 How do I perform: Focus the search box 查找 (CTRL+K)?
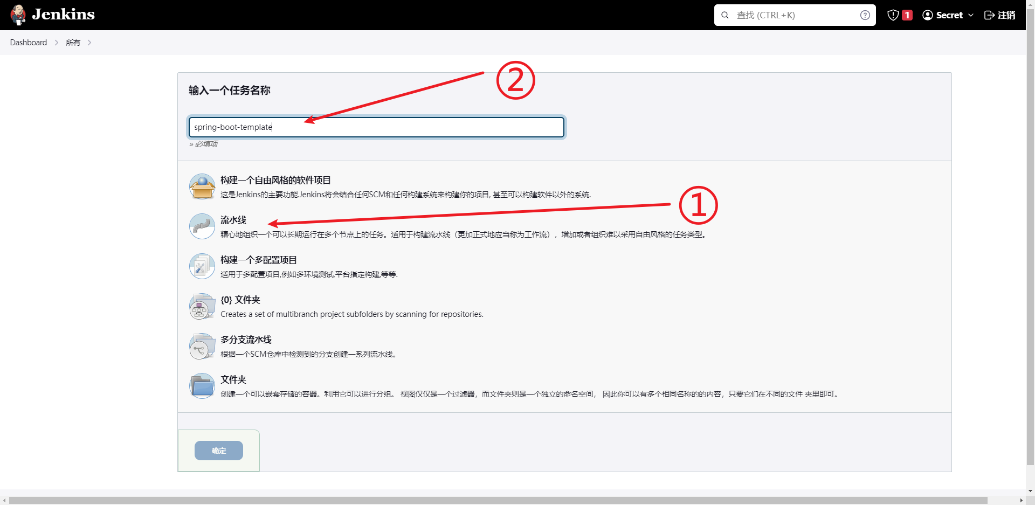coord(795,15)
